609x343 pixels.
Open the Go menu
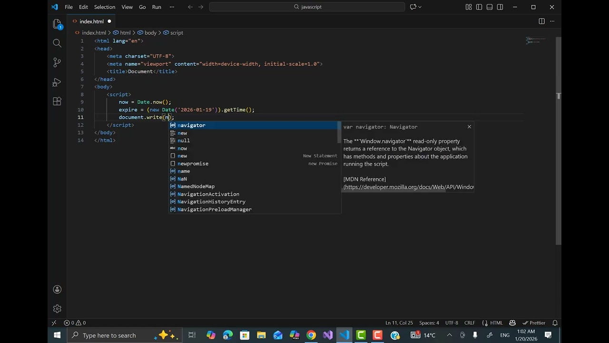click(142, 7)
